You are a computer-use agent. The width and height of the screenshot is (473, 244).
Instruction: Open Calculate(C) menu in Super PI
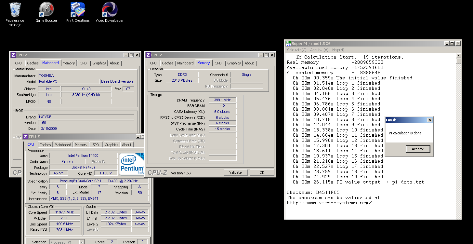297,50
